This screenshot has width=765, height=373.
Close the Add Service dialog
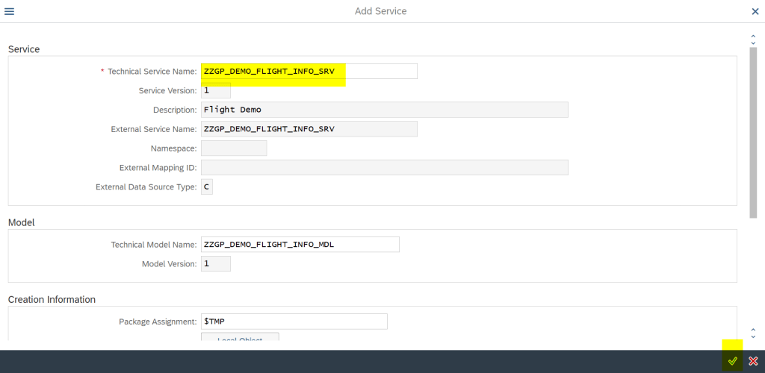(755, 12)
